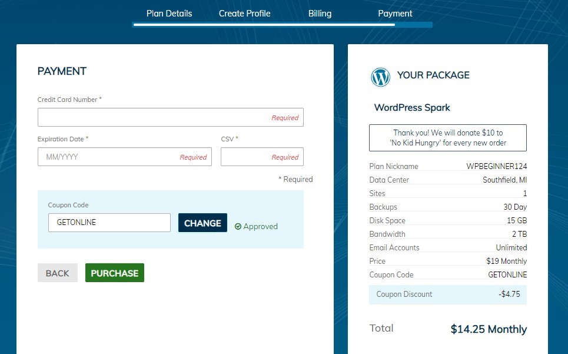Focus the CSV input field
Screen dimensions: 568x354
click(x=263, y=157)
